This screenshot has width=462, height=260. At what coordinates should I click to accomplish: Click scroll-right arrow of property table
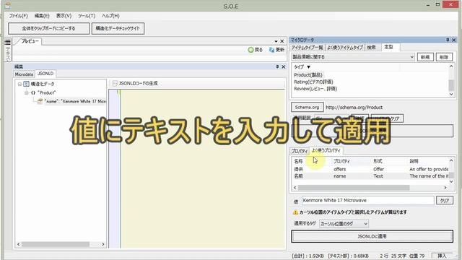click(445, 188)
